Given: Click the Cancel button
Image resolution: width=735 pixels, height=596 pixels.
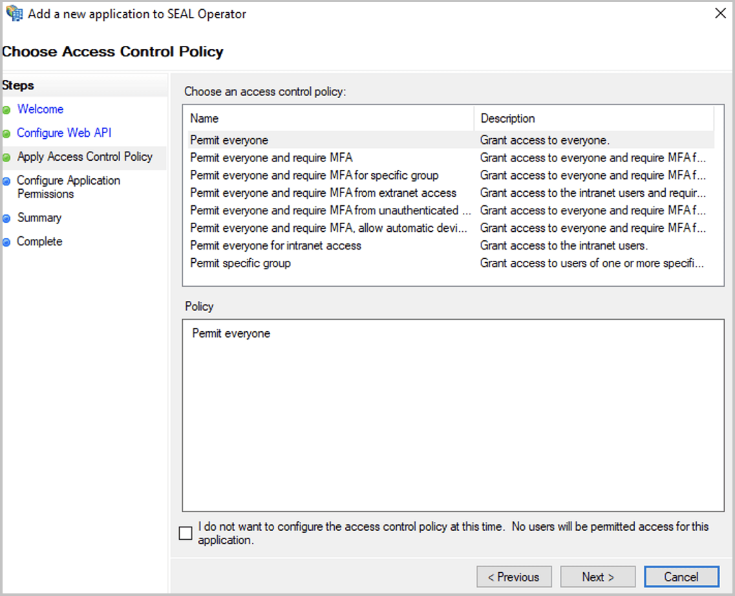Looking at the screenshot, I should click(x=681, y=576).
